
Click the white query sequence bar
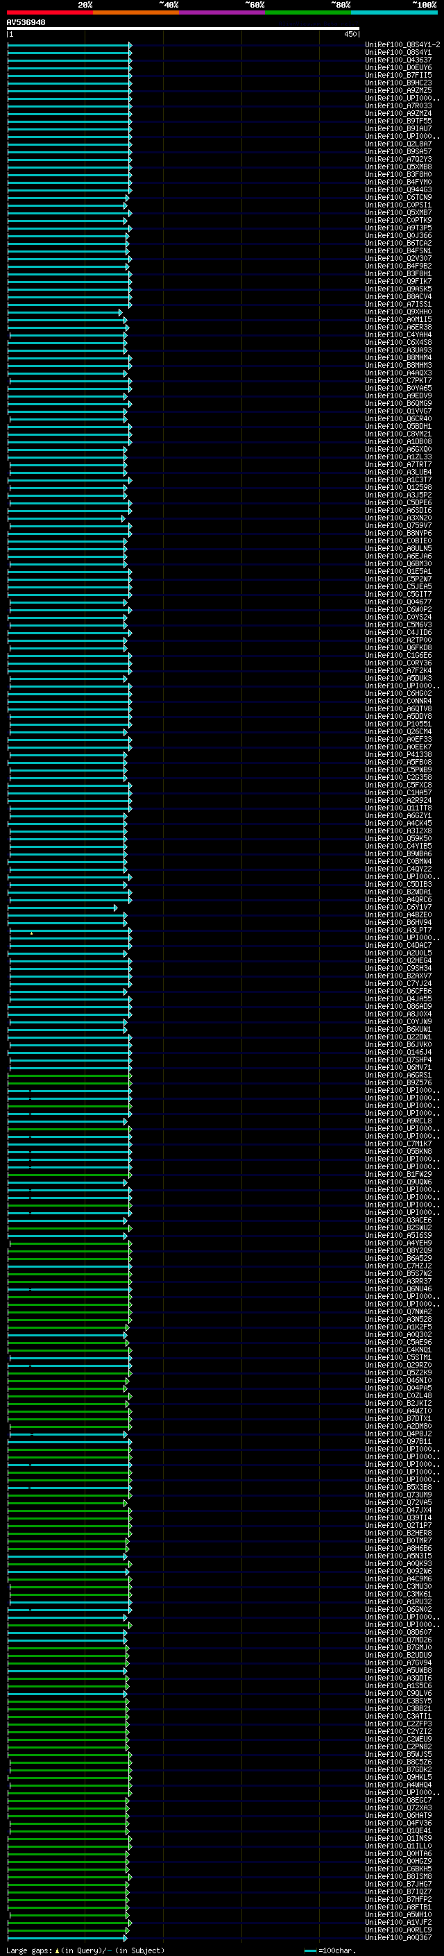pyautogui.click(x=183, y=28)
